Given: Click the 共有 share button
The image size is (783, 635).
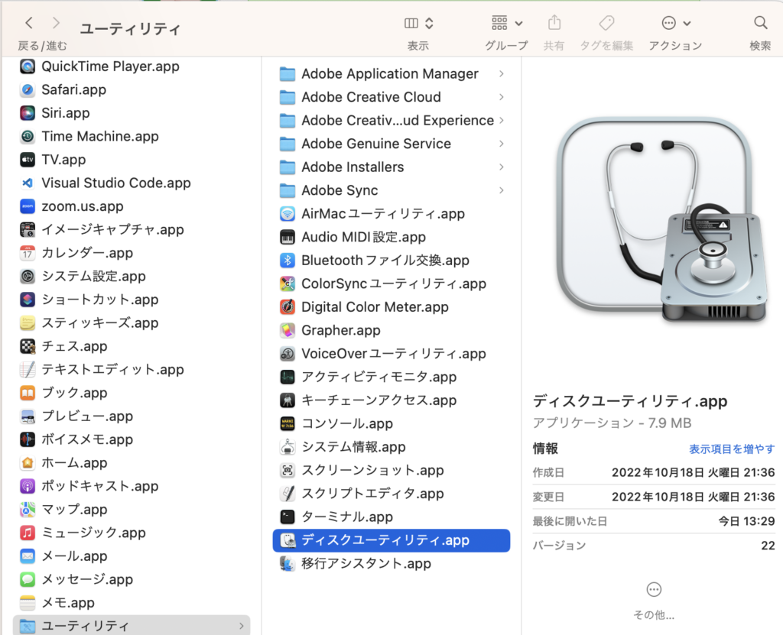Looking at the screenshot, I should click(554, 23).
